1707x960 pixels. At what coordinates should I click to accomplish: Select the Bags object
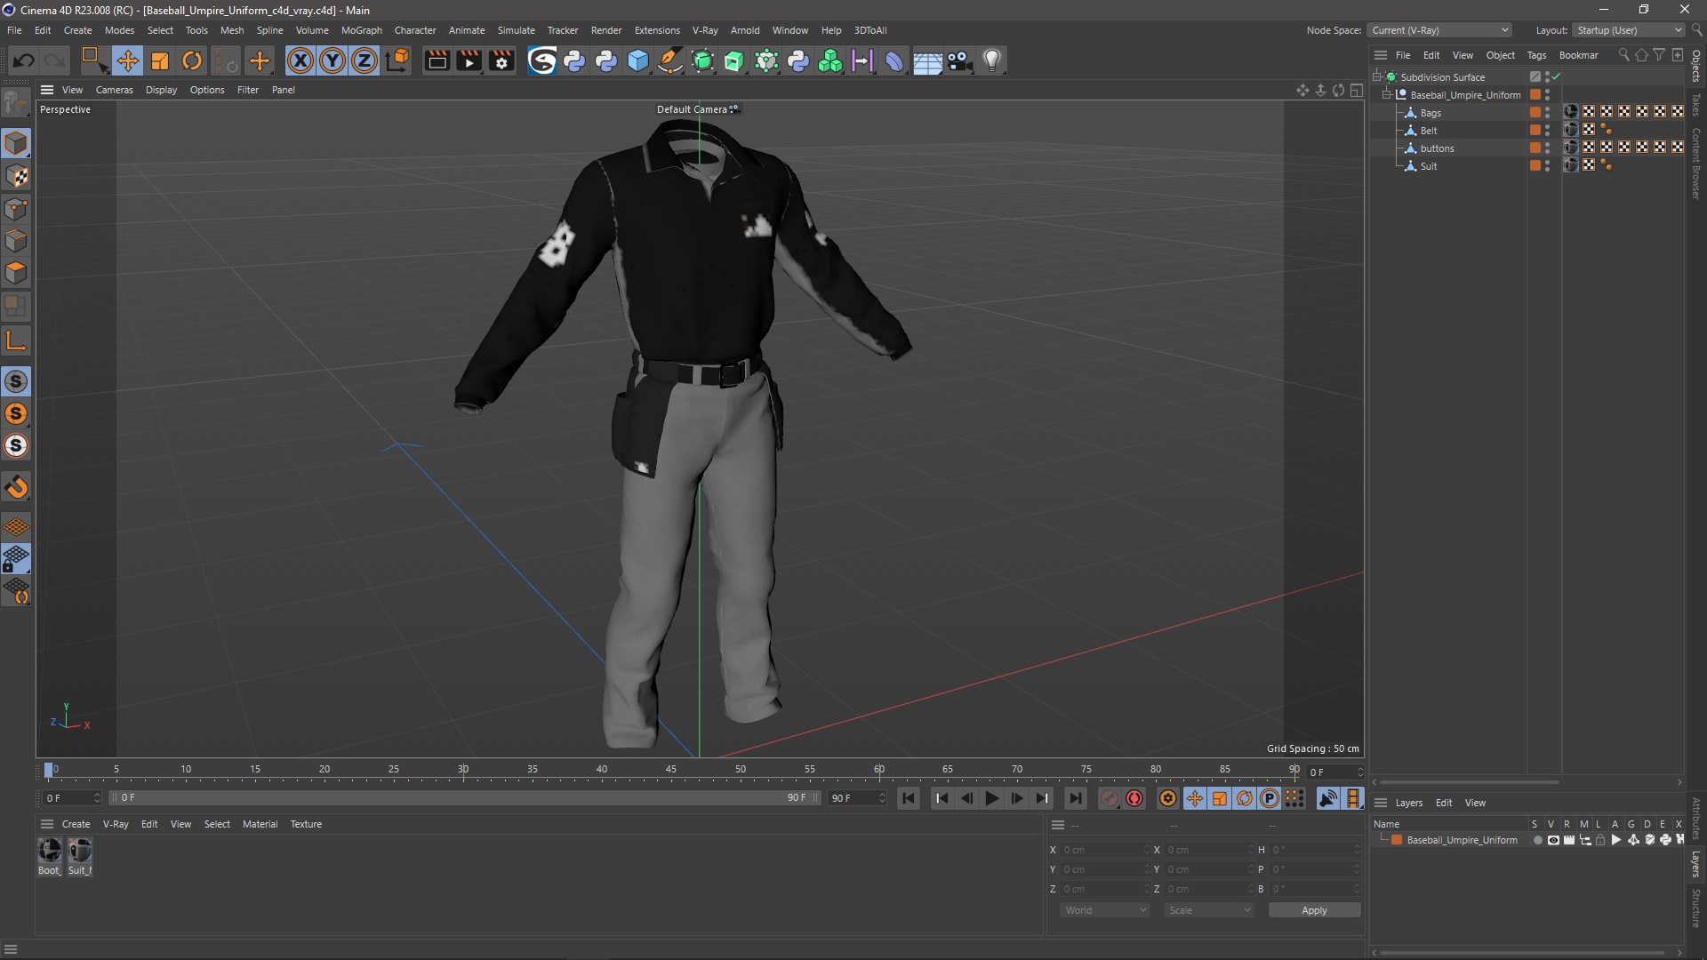1431,113
